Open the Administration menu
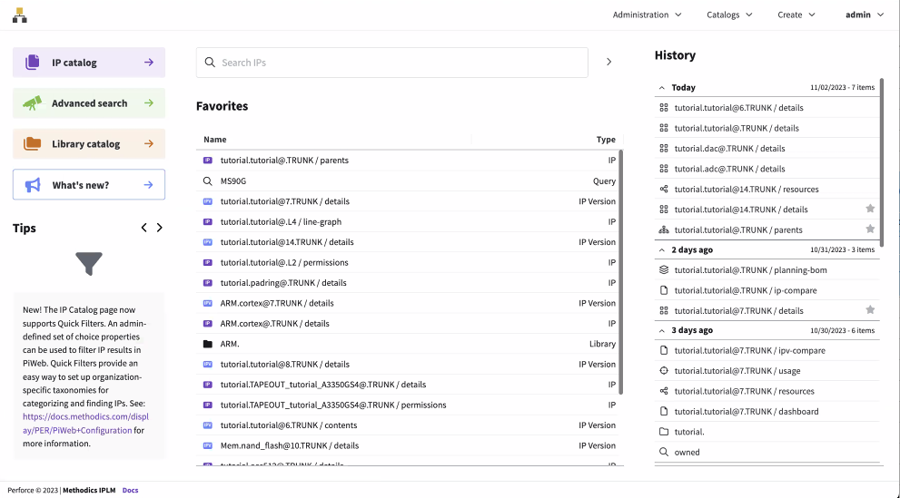Image resolution: width=900 pixels, height=498 pixels. 647,15
